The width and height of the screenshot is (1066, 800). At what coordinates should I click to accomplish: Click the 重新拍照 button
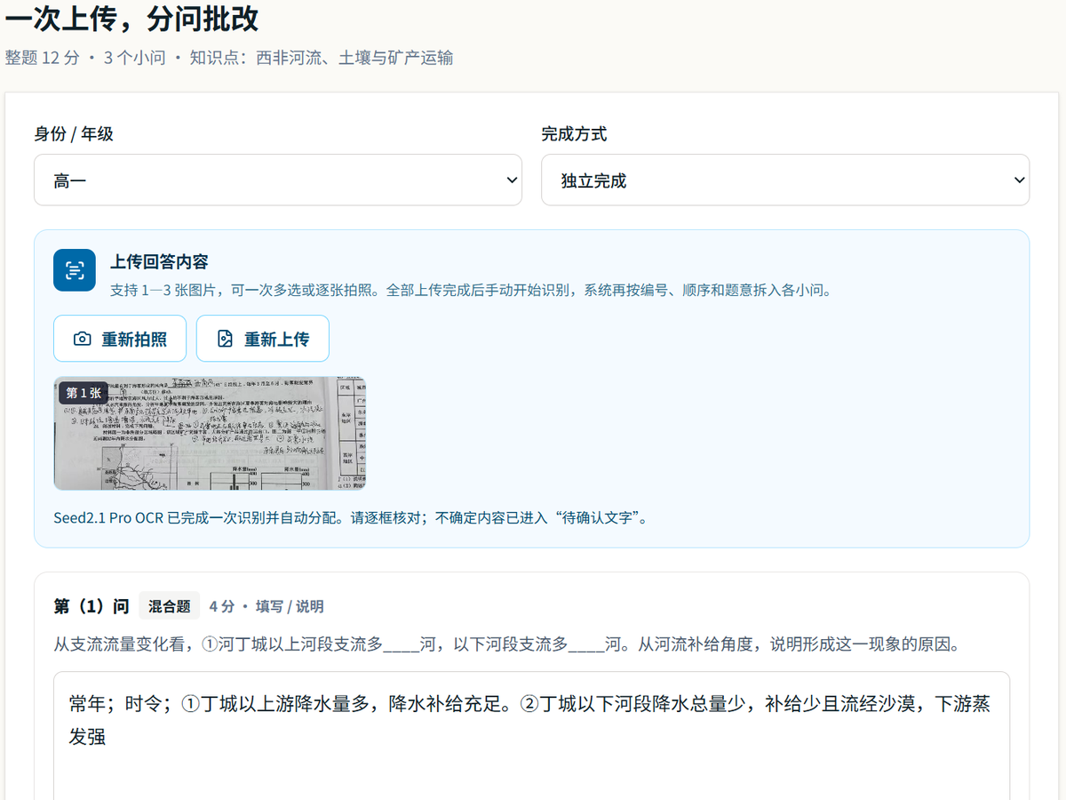tap(120, 339)
